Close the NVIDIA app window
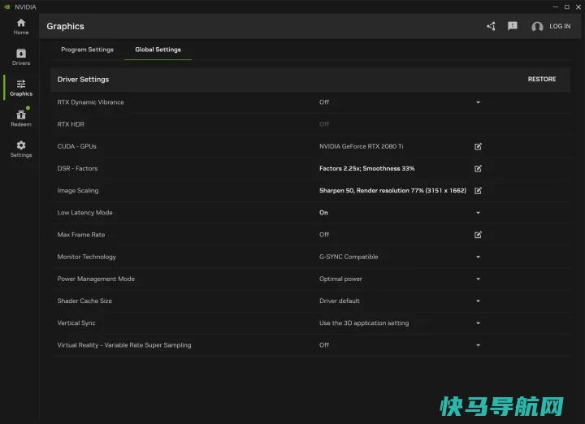585x424 pixels. (x=578, y=6)
